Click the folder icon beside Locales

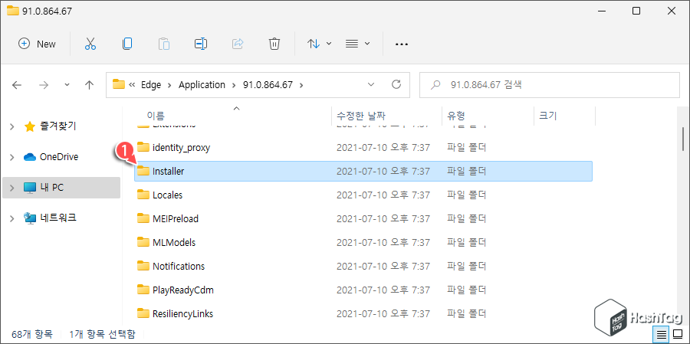click(x=143, y=195)
